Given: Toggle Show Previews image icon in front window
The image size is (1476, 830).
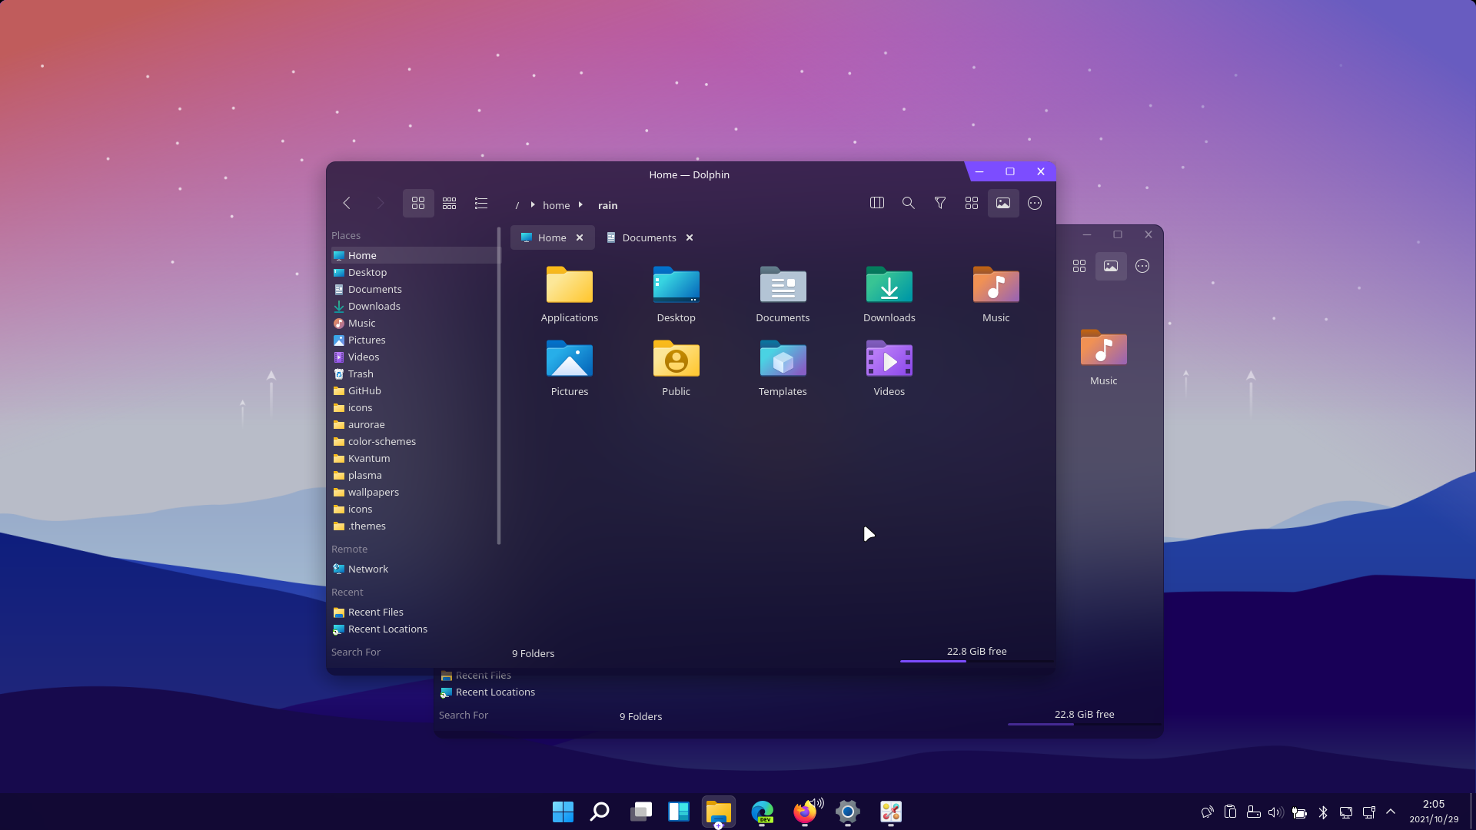Looking at the screenshot, I should coord(1003,203).
